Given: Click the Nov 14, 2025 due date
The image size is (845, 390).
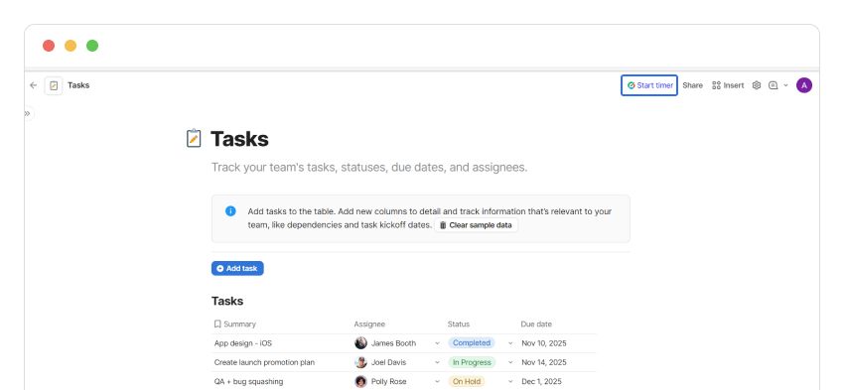Looking at the screenshot, I should coord(544,362).
